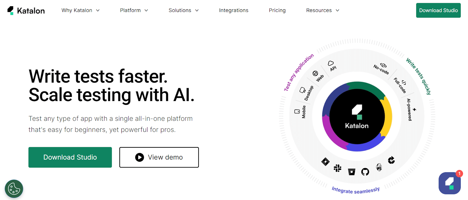
Task: Click the green Download Studio button
Action: [70, 157]
